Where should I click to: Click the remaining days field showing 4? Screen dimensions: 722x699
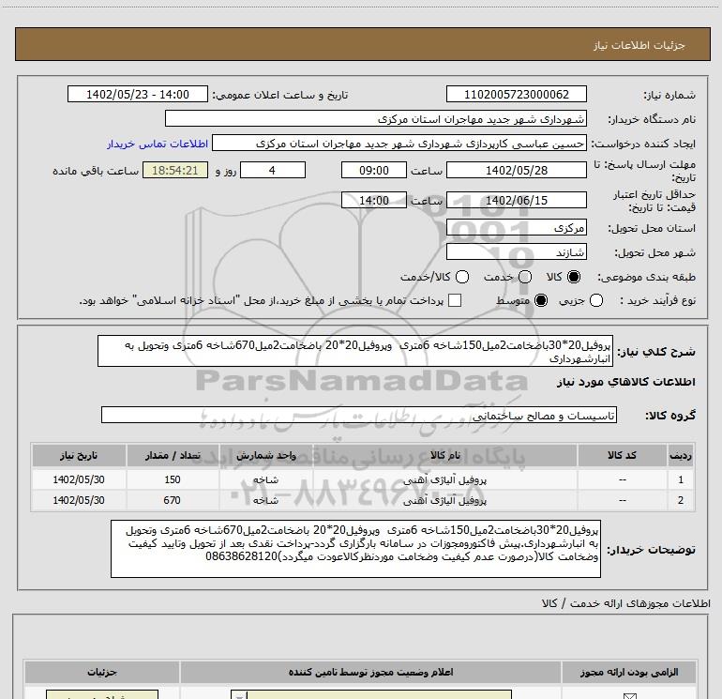tap(273, 171)
